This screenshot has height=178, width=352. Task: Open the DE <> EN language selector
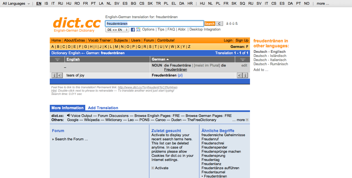point(117,30)
